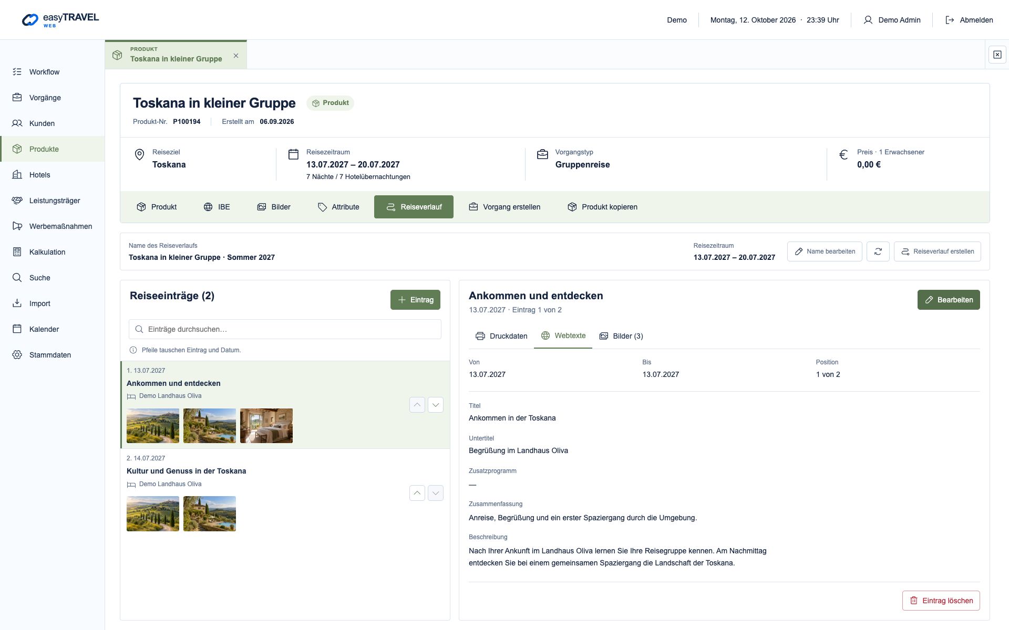This screenshot has width=1009, height=630.
Task: Open Vorgänge in the sidebar
Action: click(x=52, y=98)
